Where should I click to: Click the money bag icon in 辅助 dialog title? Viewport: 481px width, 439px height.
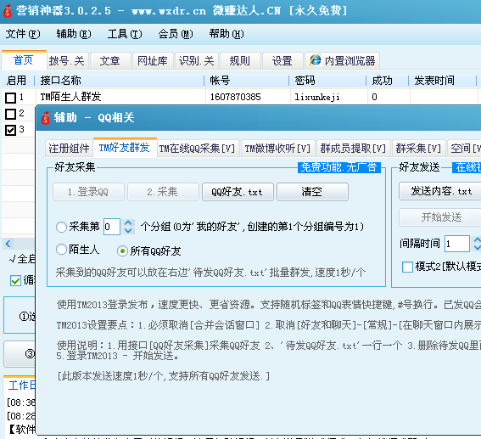(46, 118)
